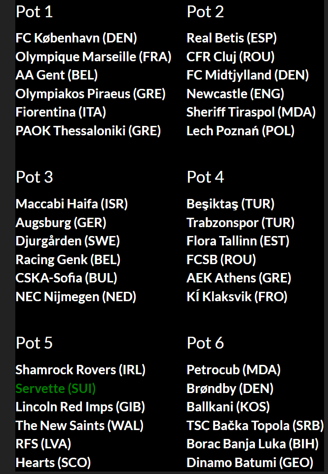Select Flora Tallinn (EST) team
The height and width of the screenshot is (474, 328).
point(238,241)
